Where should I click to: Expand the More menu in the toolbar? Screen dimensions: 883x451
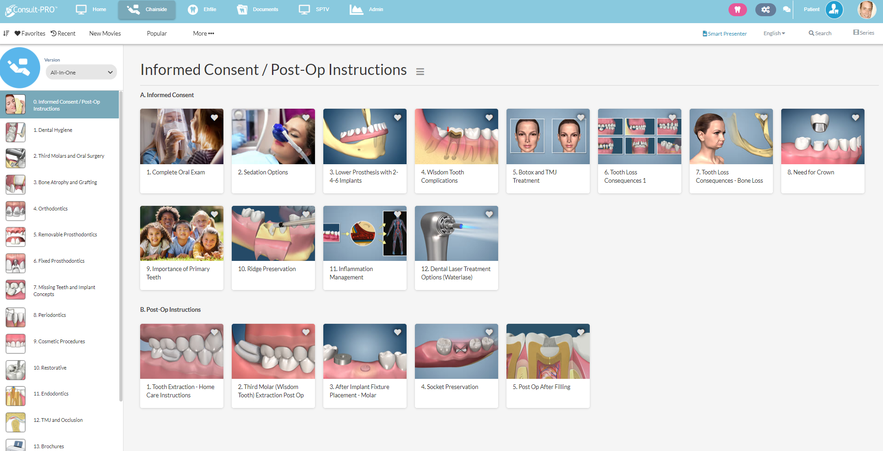tap(203, 33)
